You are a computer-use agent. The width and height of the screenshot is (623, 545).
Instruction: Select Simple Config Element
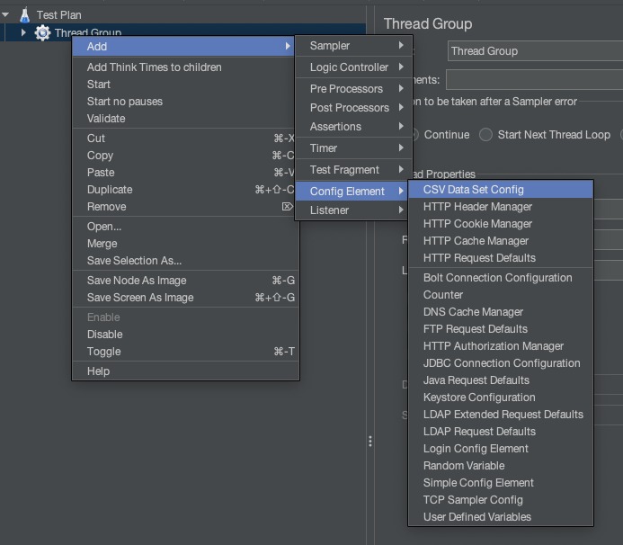(501, 483)
